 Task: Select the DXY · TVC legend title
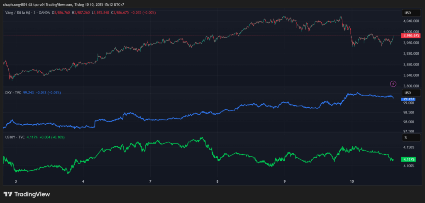pyautogui.click(x=12, y=92)
